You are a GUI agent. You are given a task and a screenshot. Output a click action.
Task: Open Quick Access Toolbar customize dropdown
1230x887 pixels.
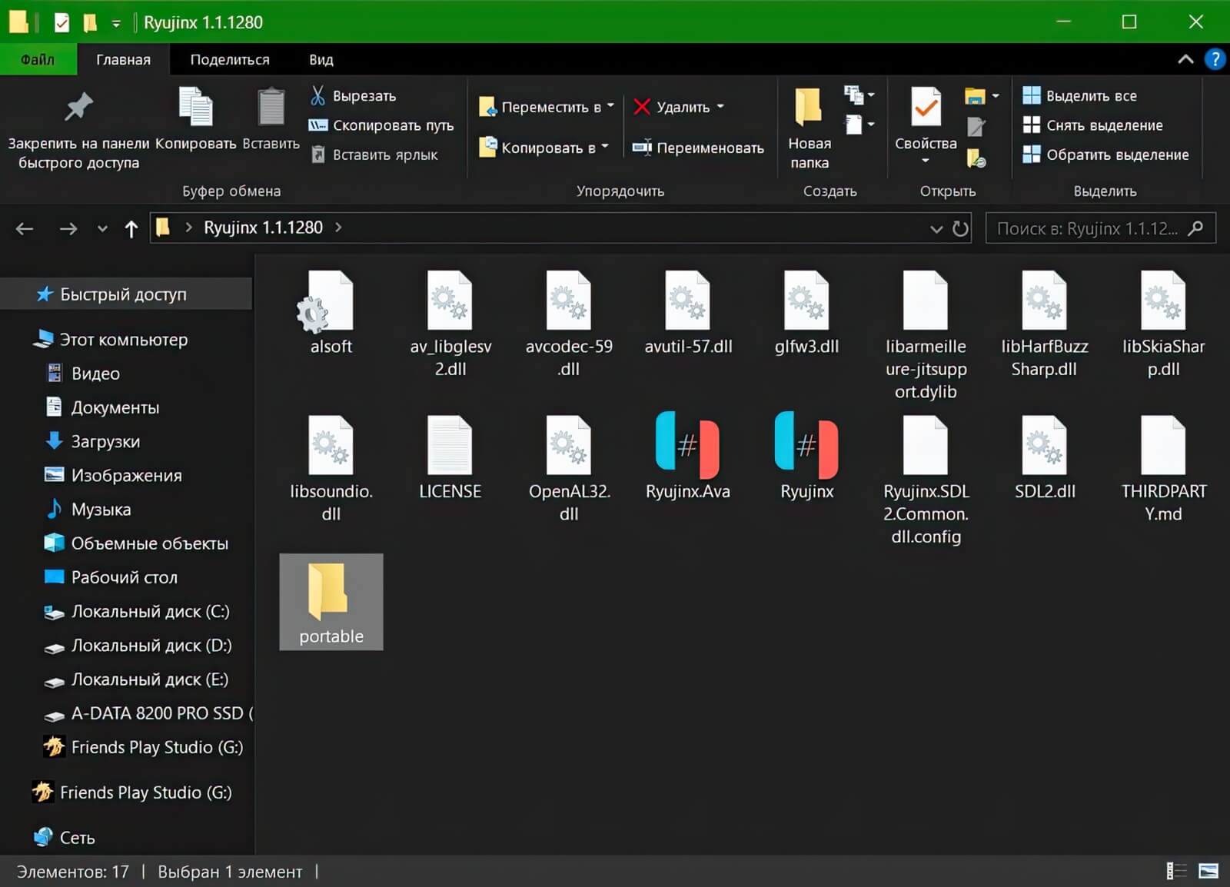click(116, 23)
